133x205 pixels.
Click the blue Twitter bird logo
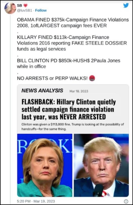126,5
